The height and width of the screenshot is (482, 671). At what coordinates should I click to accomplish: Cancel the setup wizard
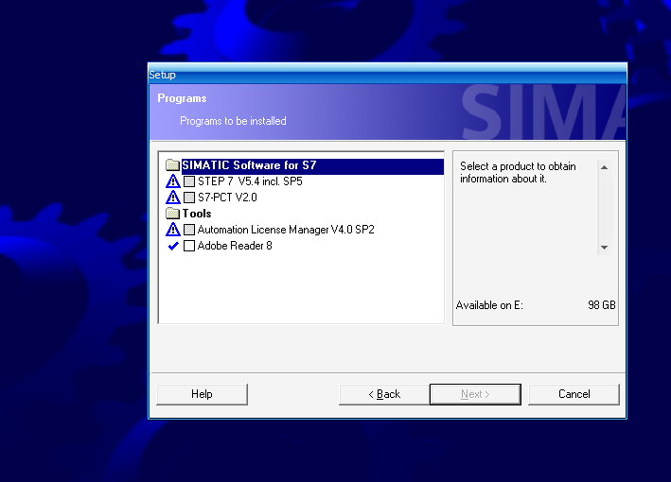point(574,394)
